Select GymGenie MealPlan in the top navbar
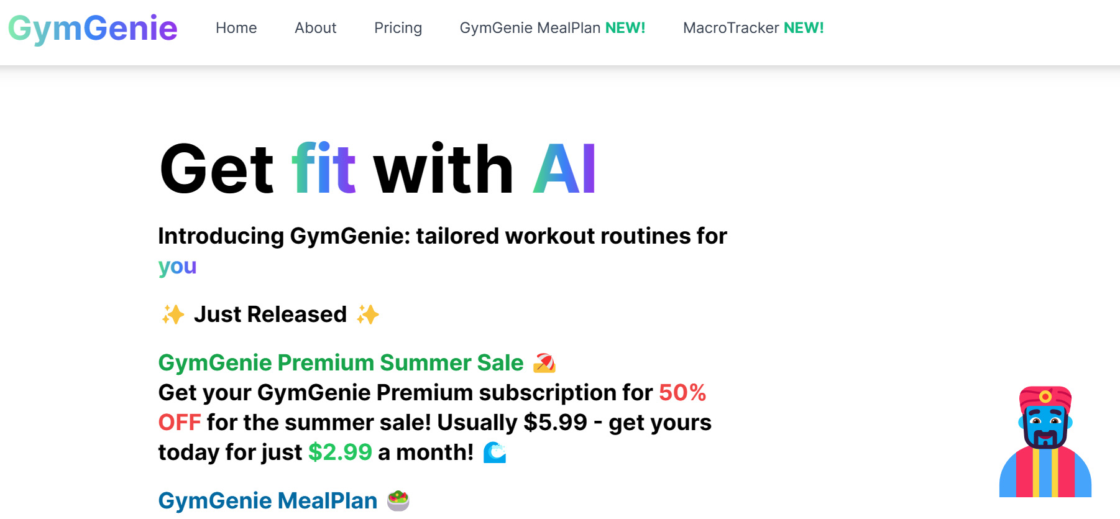 [552, 28]
